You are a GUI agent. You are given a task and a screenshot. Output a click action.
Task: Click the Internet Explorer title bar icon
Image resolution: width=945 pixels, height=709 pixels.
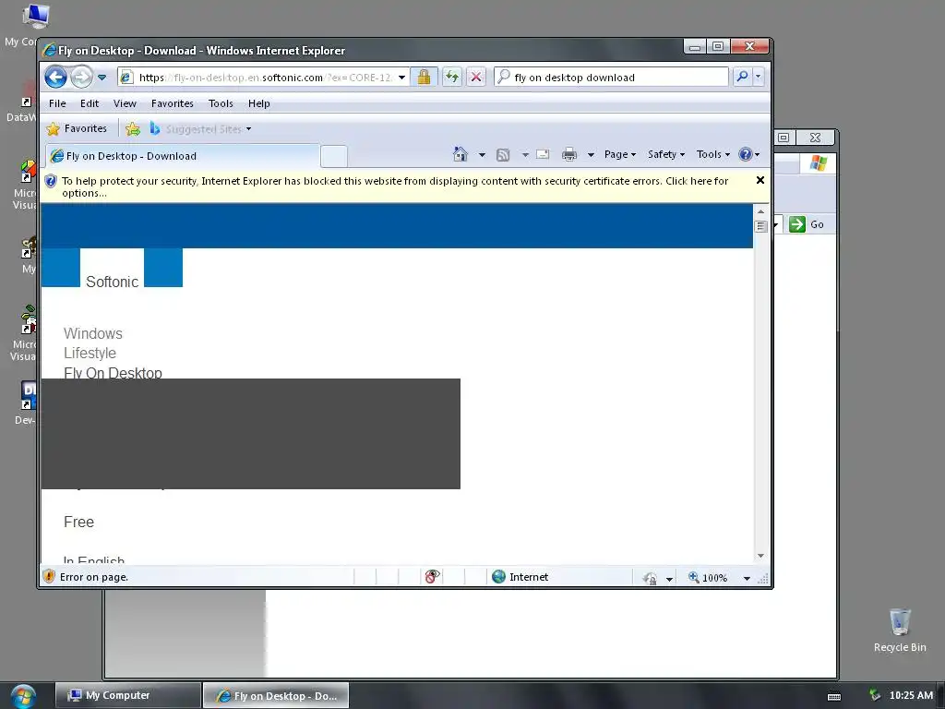[x=50, y=51]
